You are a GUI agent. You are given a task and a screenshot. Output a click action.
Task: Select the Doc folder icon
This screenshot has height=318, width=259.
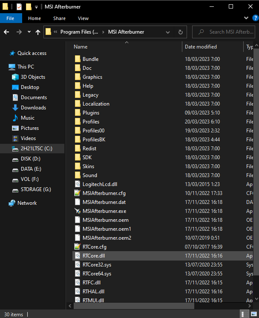pyautogui.click(x=78, y=68)
